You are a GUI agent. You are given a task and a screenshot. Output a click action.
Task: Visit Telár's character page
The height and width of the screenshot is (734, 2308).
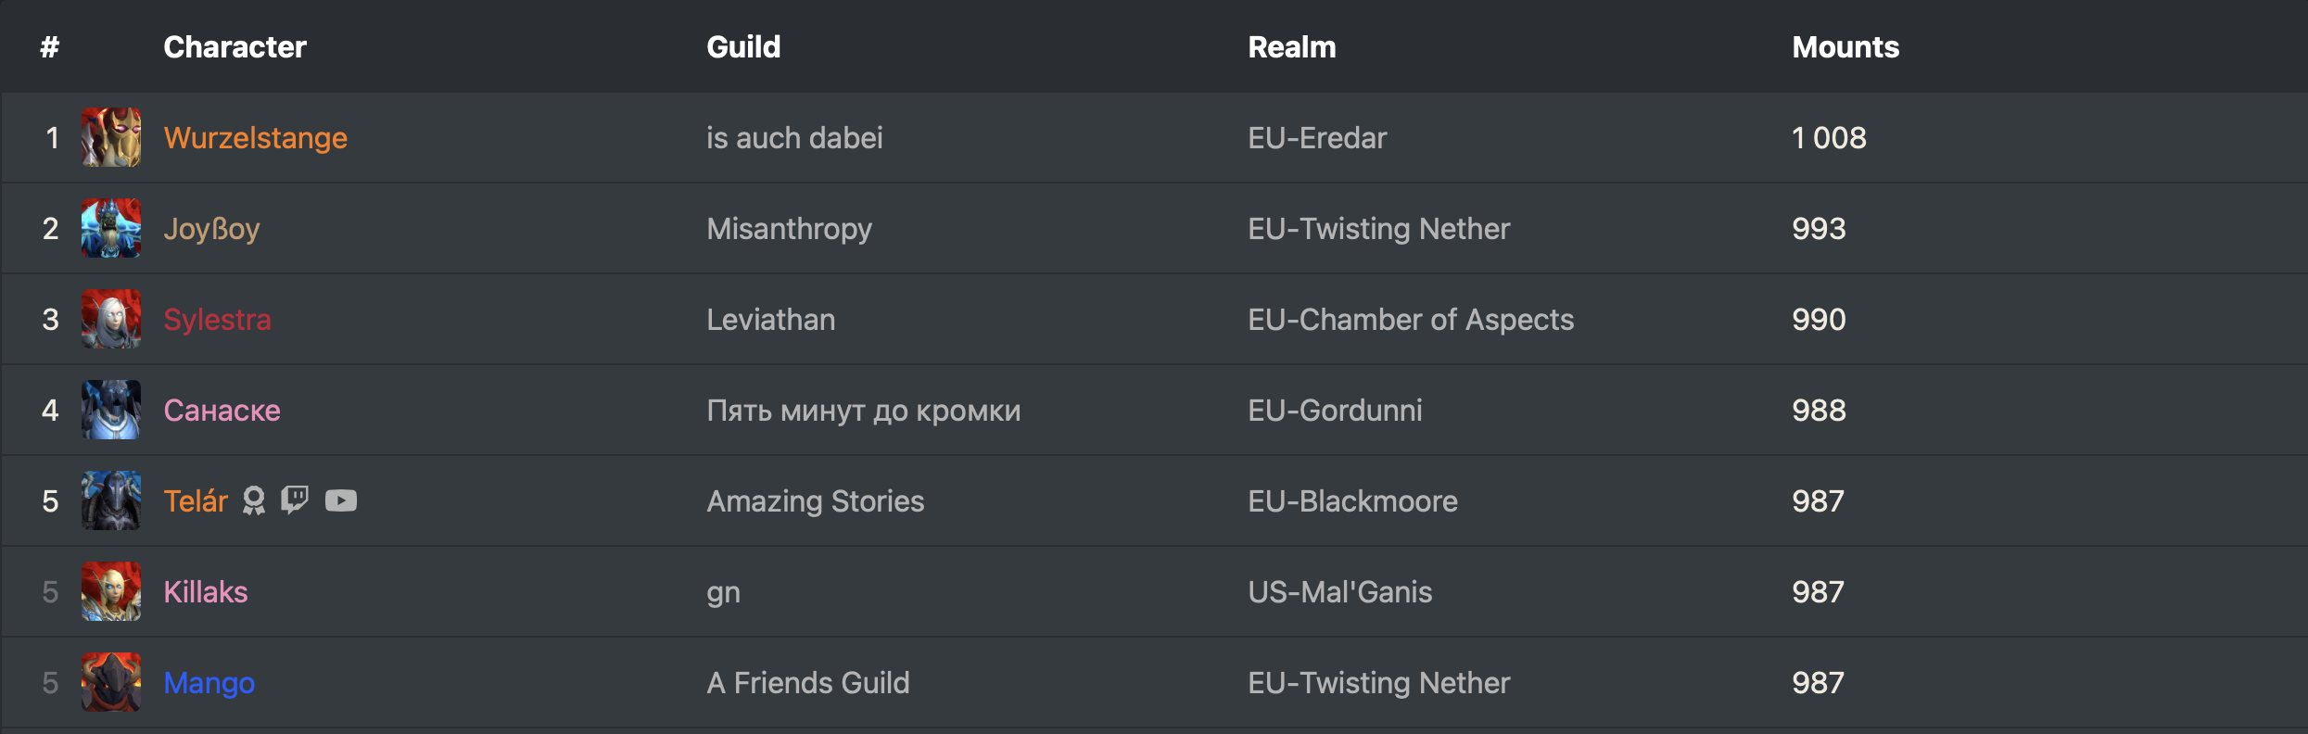coord(196,500)
